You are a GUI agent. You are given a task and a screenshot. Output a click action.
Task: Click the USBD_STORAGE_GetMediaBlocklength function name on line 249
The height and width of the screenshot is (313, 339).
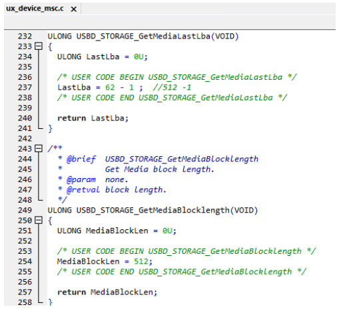point(153,210)
